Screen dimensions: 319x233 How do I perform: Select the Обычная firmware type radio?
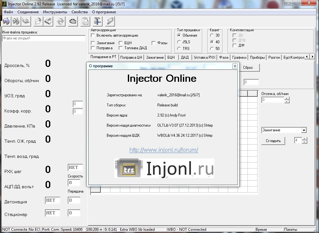(x=179, y=35)
